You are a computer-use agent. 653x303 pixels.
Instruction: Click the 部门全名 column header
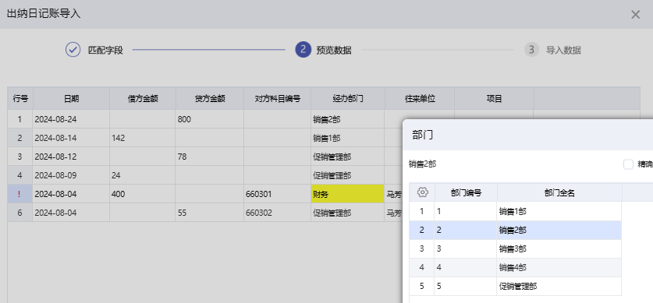(x=559, y=193)
